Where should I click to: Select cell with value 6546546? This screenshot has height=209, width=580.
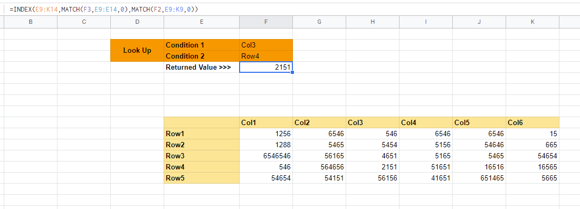(x=266, y=156)
